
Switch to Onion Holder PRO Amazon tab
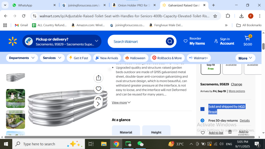click(134, 5)
